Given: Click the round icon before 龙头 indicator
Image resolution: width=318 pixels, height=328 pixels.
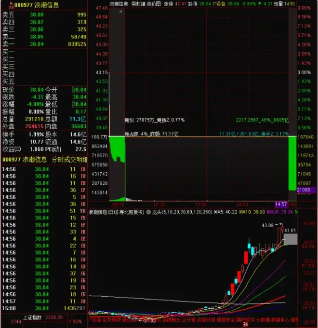Looking at the screenshot, I should [x=148, y=212].
